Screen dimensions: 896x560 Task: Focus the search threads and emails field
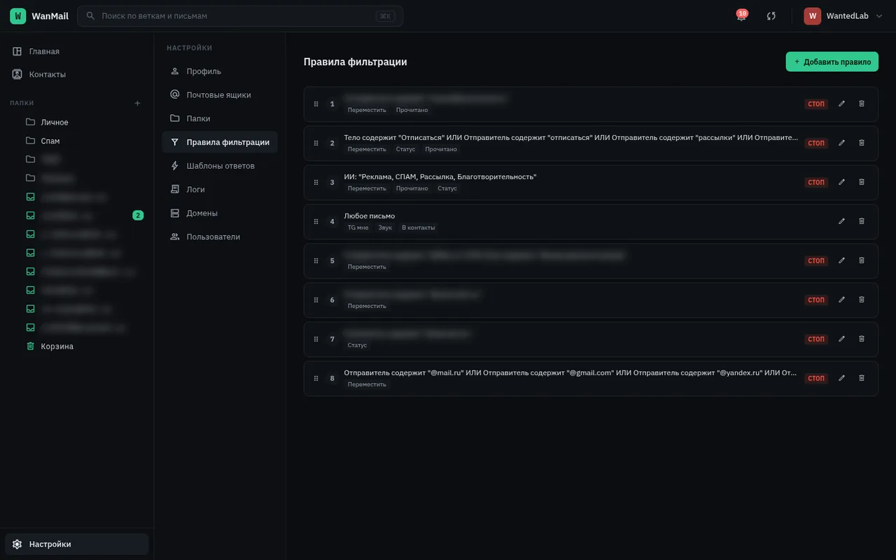click(240, 16)
